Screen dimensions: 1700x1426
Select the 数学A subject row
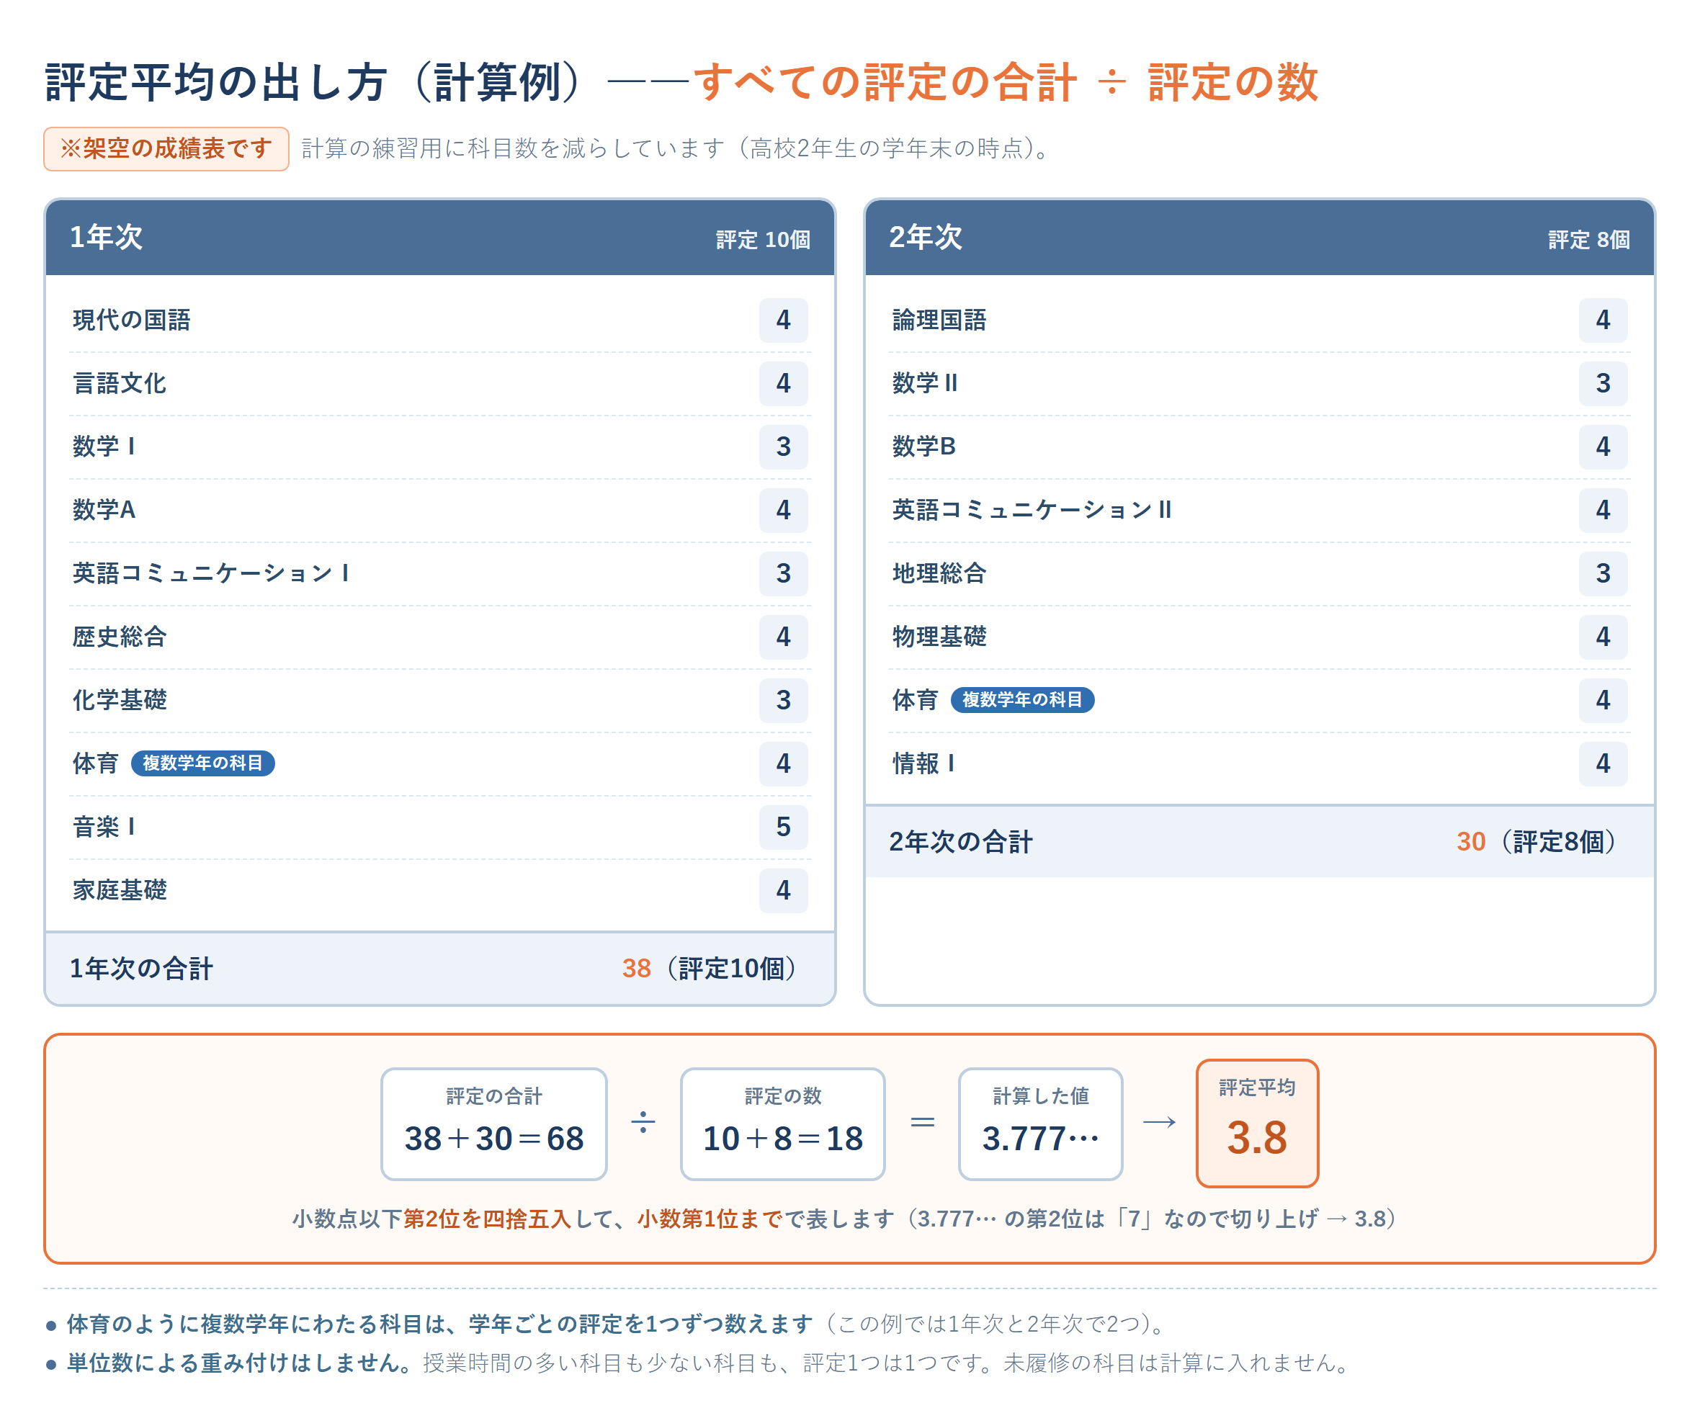[439, 510]
